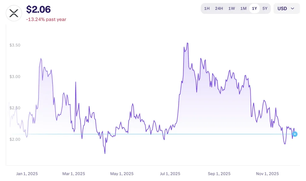The image size is (306, 181).
Task: Click the -13.24% past year change text
Action: (46, 19)
